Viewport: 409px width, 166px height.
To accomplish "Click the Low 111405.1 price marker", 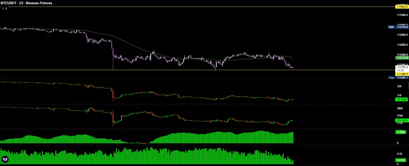I will tap(398, 78).
